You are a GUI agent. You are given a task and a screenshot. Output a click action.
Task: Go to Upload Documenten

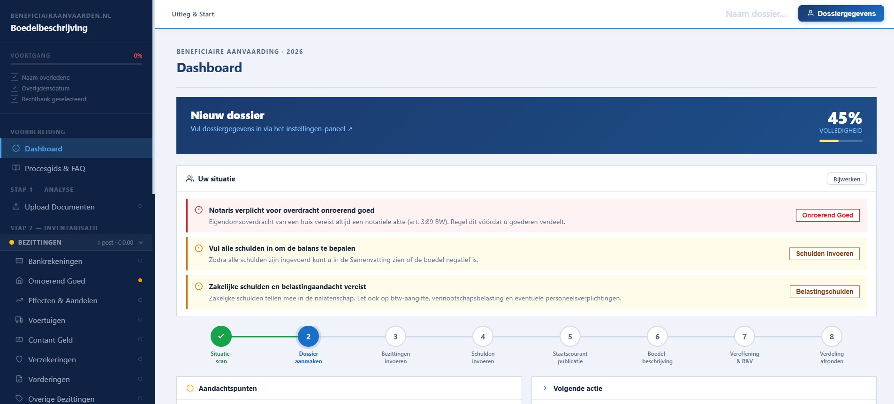coord(76,207)
